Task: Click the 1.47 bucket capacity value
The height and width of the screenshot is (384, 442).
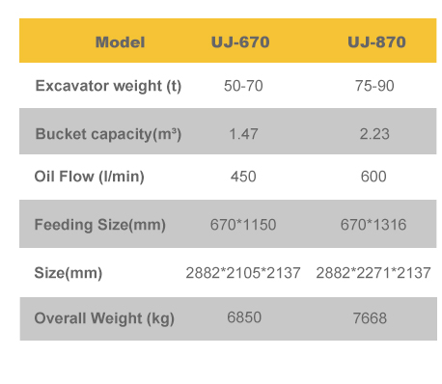Action: tap(243, 134)
